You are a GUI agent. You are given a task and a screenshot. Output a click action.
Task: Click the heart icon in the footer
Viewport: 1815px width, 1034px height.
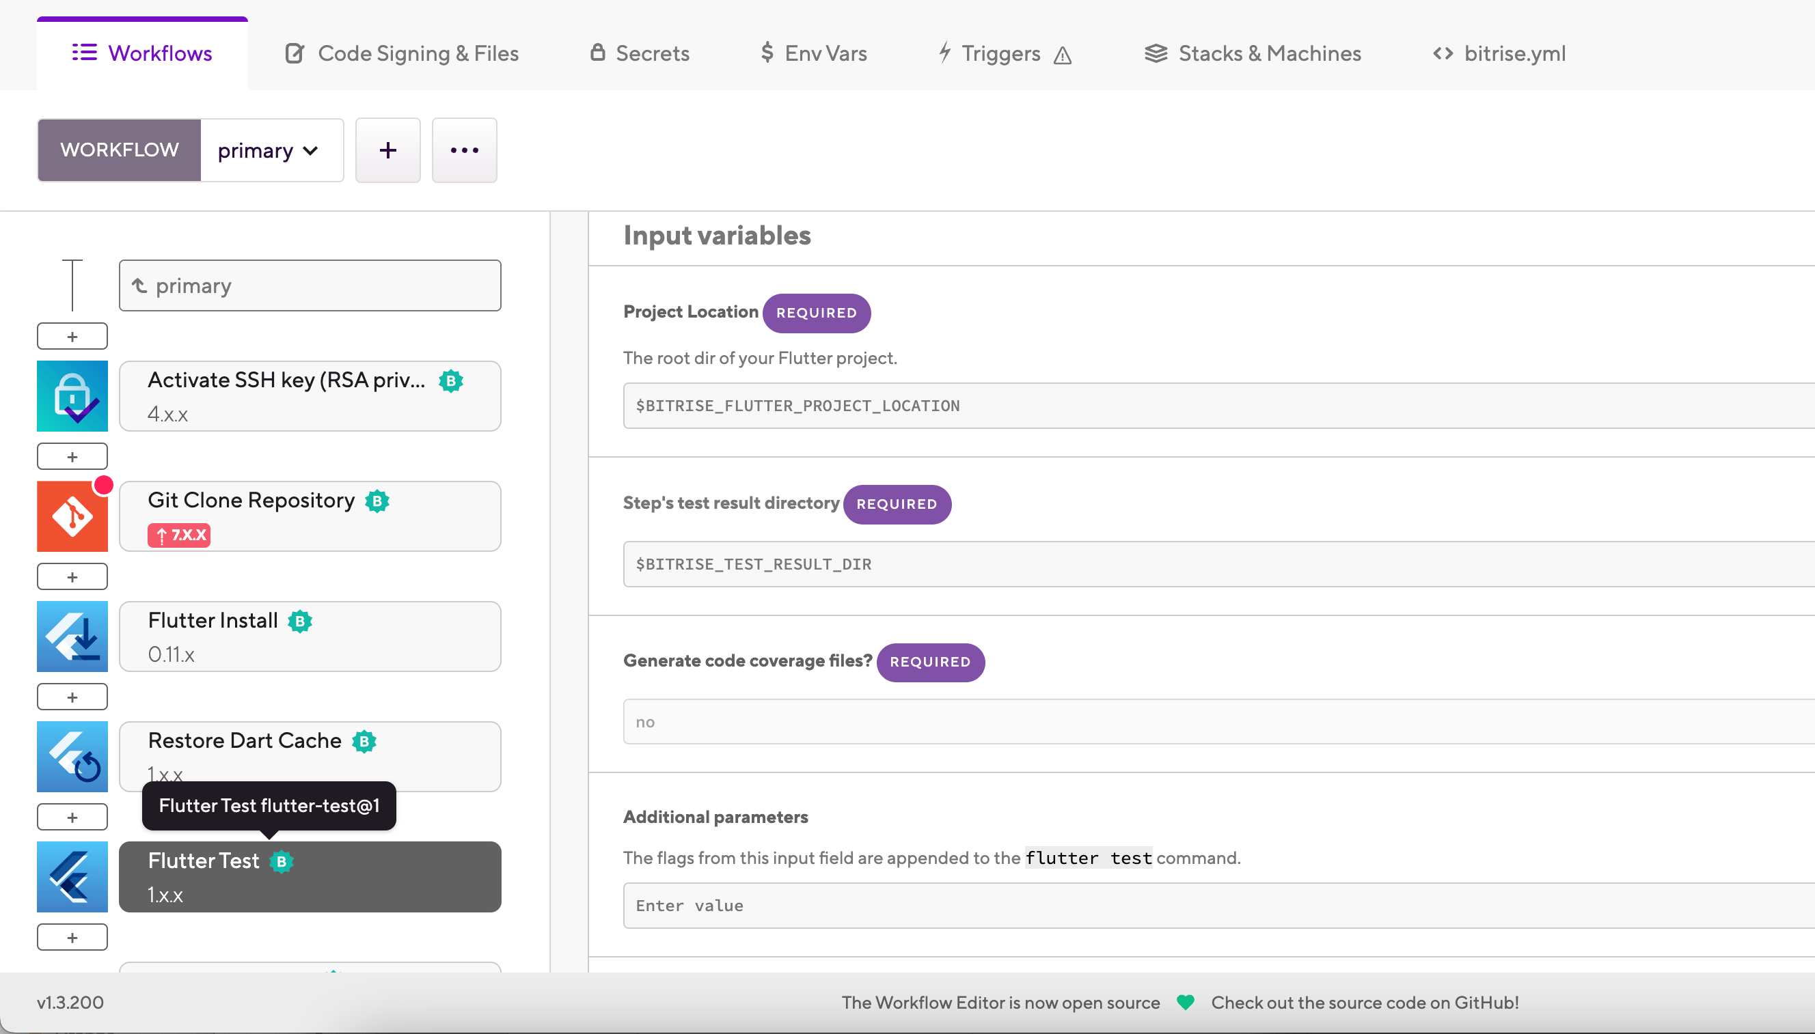point(1185,1003)
